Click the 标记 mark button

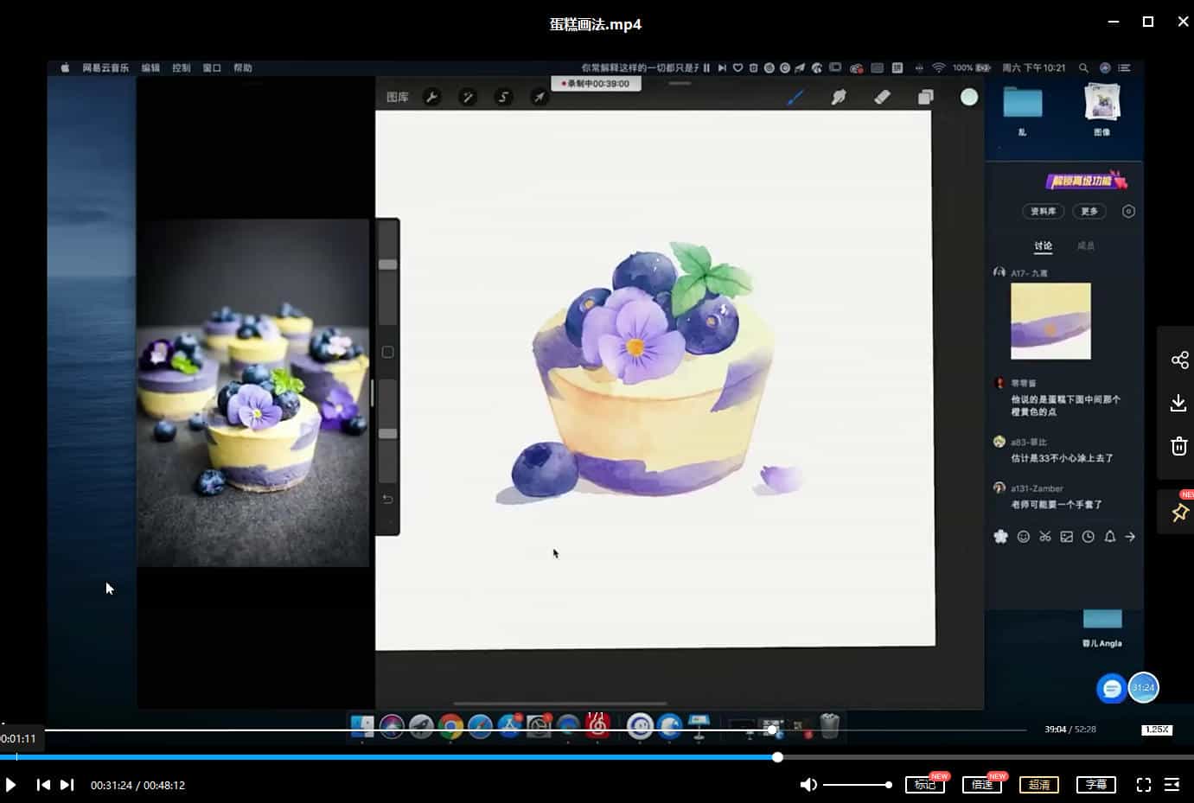click(924, 785)
